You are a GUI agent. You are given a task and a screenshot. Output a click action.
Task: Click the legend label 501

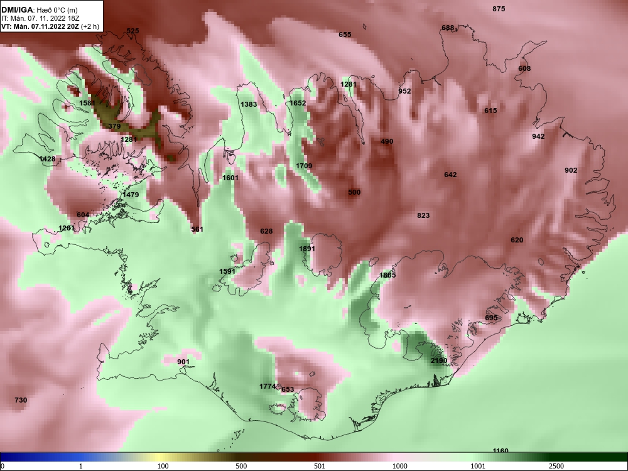[320, 466]
